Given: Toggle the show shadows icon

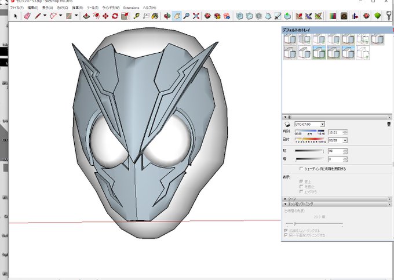Looking at the screenshot, I should click(x=287, y=124).
